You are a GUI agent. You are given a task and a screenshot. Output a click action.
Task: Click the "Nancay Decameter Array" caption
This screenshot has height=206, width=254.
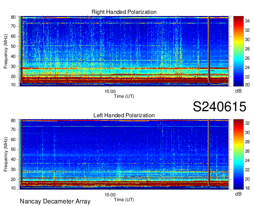55,202
